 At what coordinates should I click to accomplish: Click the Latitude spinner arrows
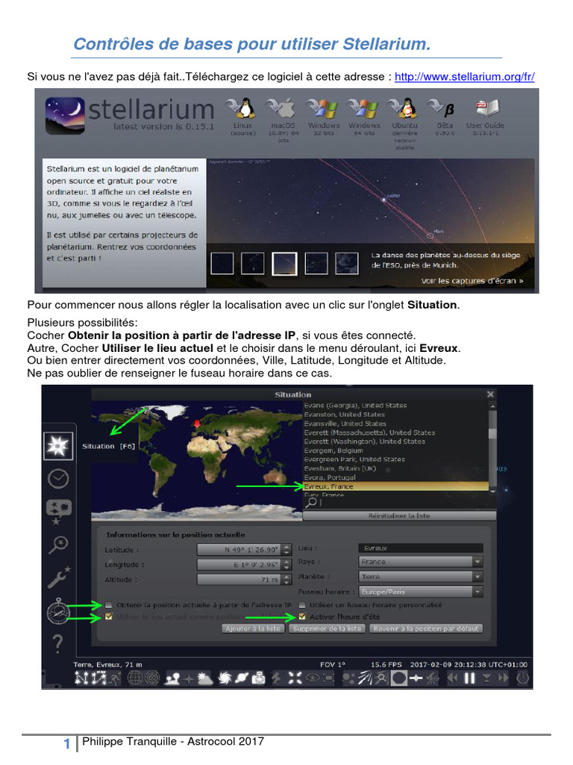287,549
